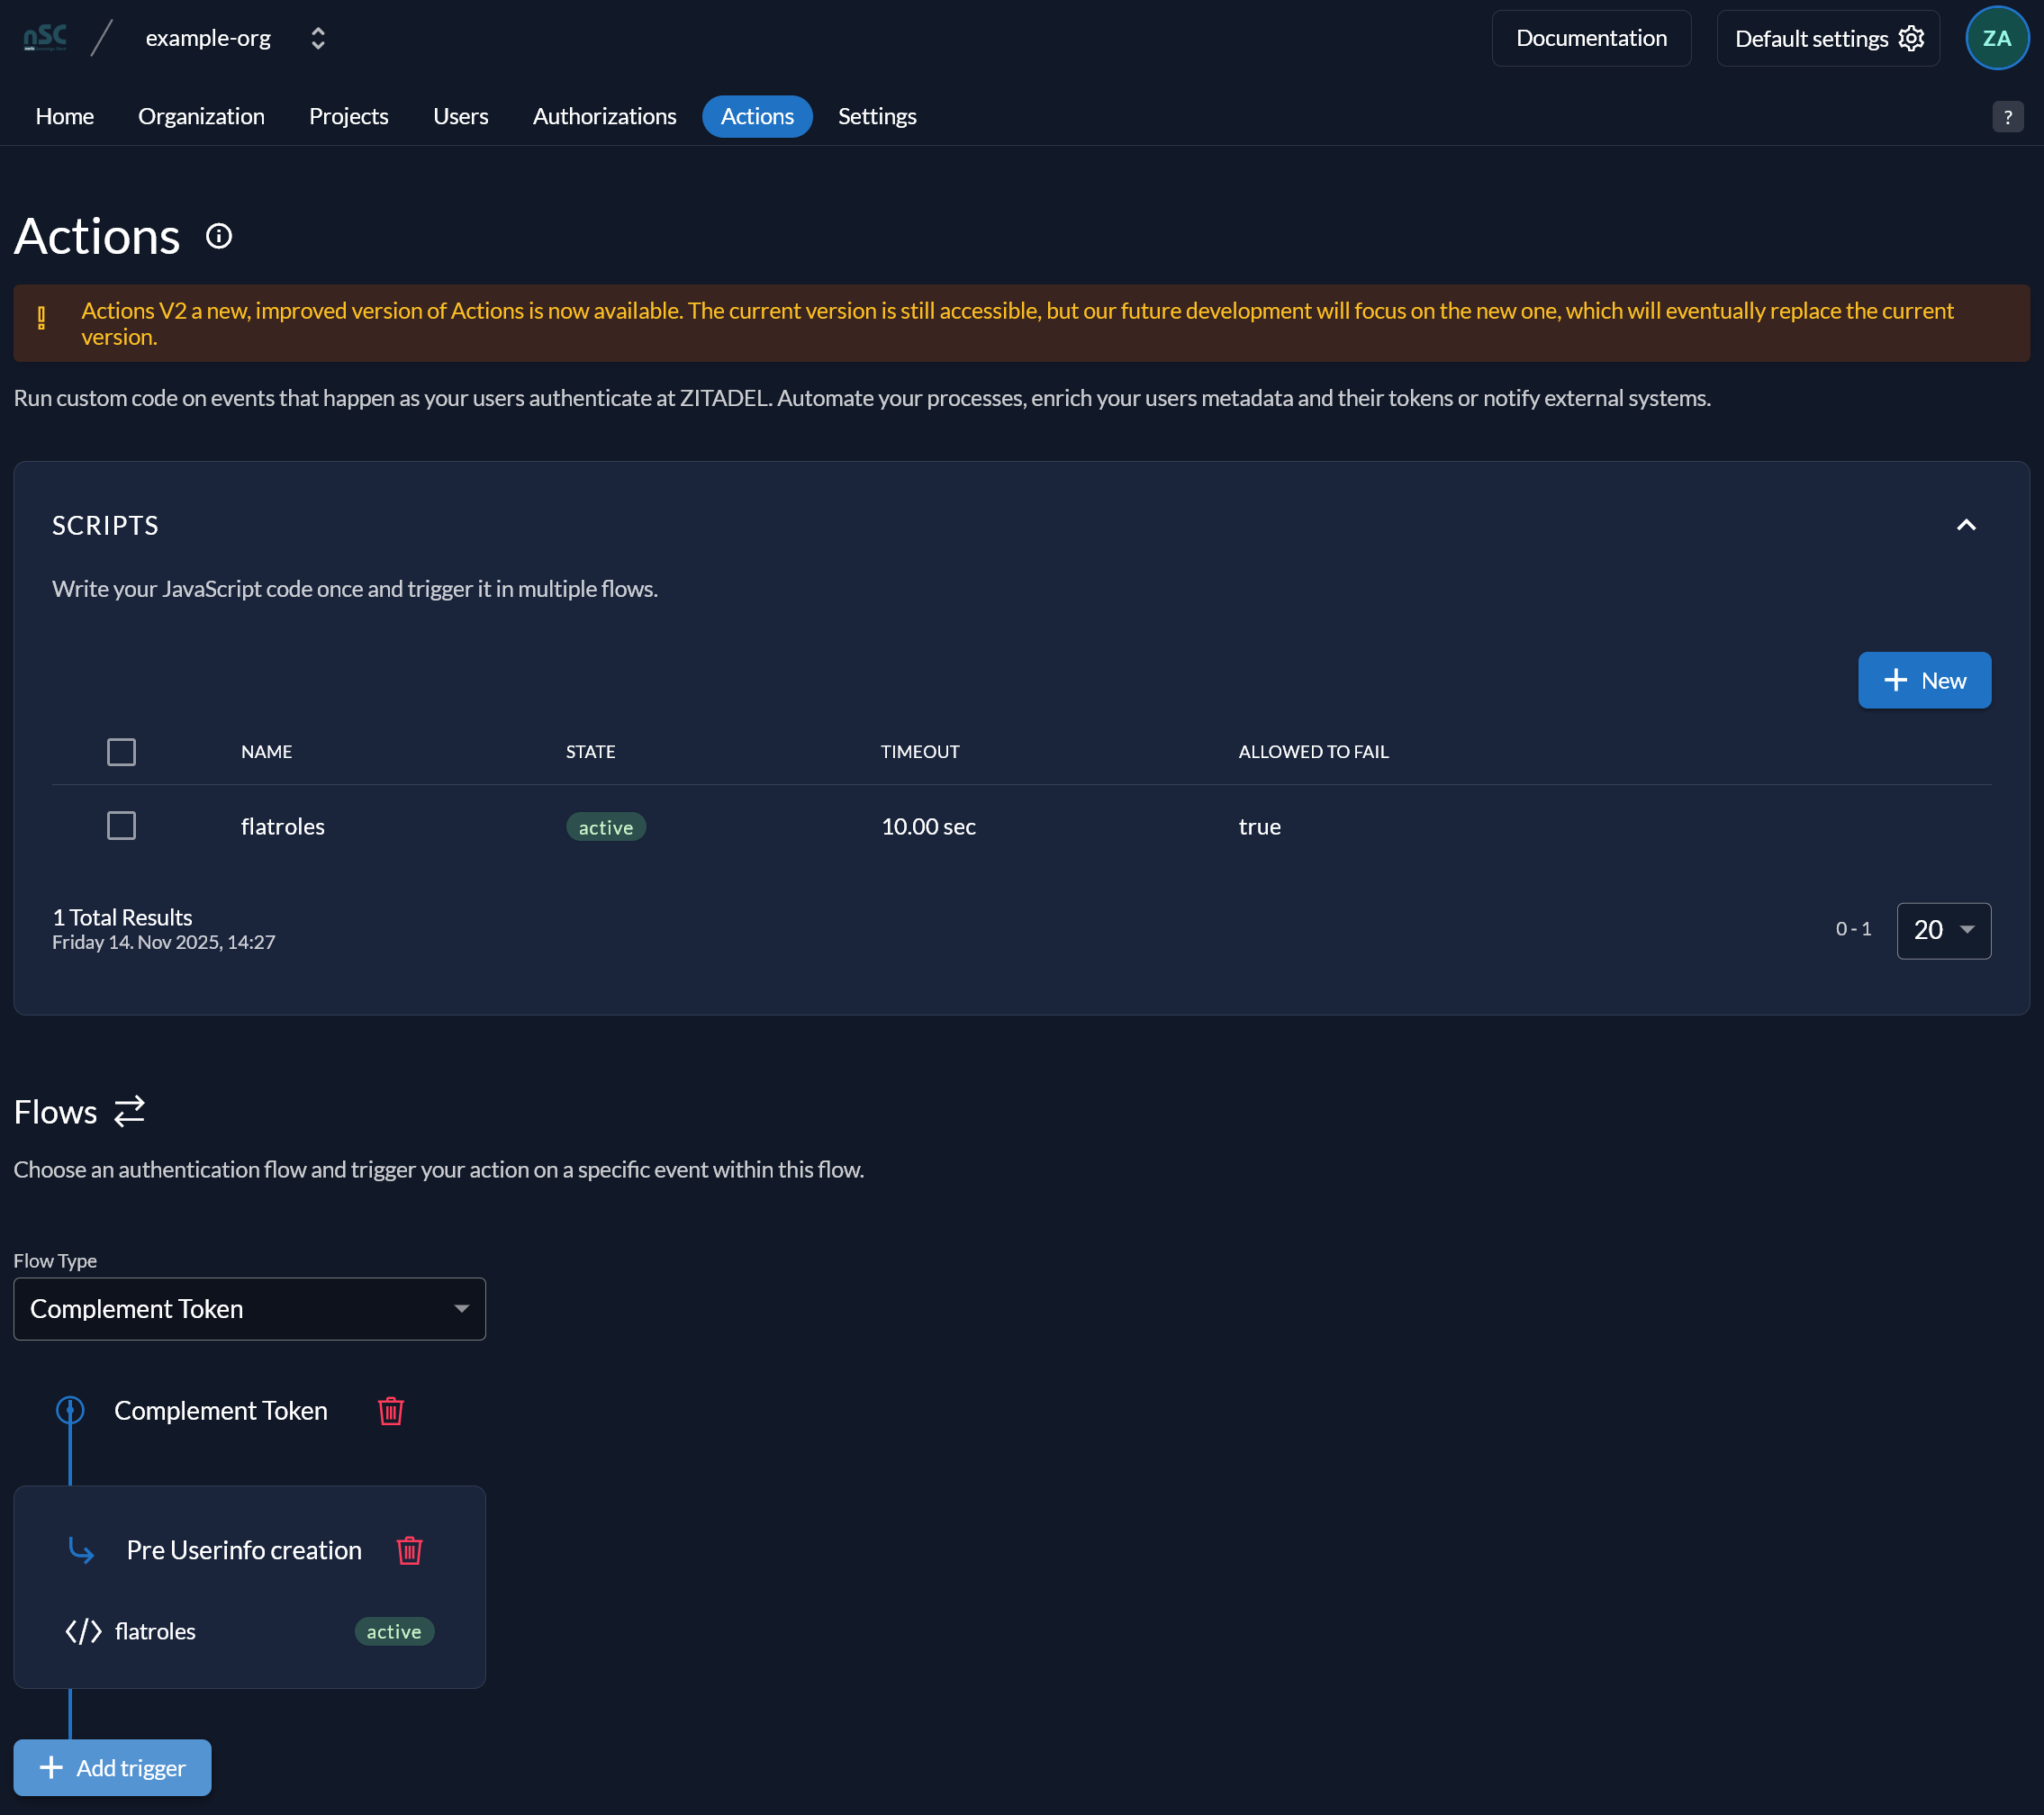The image size is (2044, 1815).
Task: Delete the Pre Userinfo creation trigger
Action: point(409,1550)
